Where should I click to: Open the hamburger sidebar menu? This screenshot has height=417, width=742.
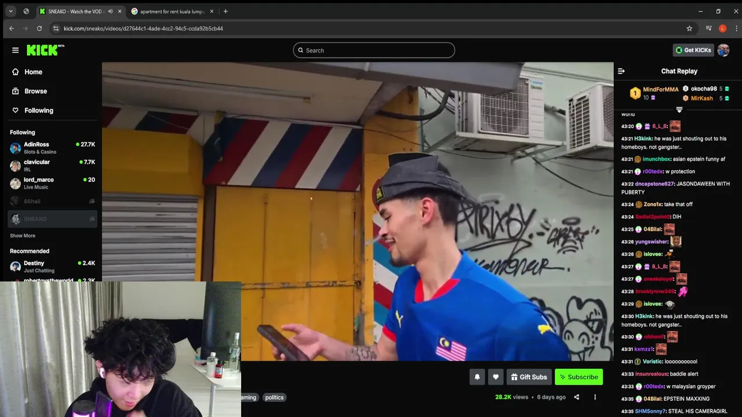(x=16, y=50)
